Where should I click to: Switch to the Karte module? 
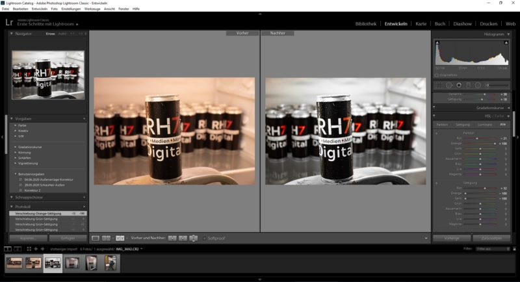pyautogui.click(x=421, y=24)
